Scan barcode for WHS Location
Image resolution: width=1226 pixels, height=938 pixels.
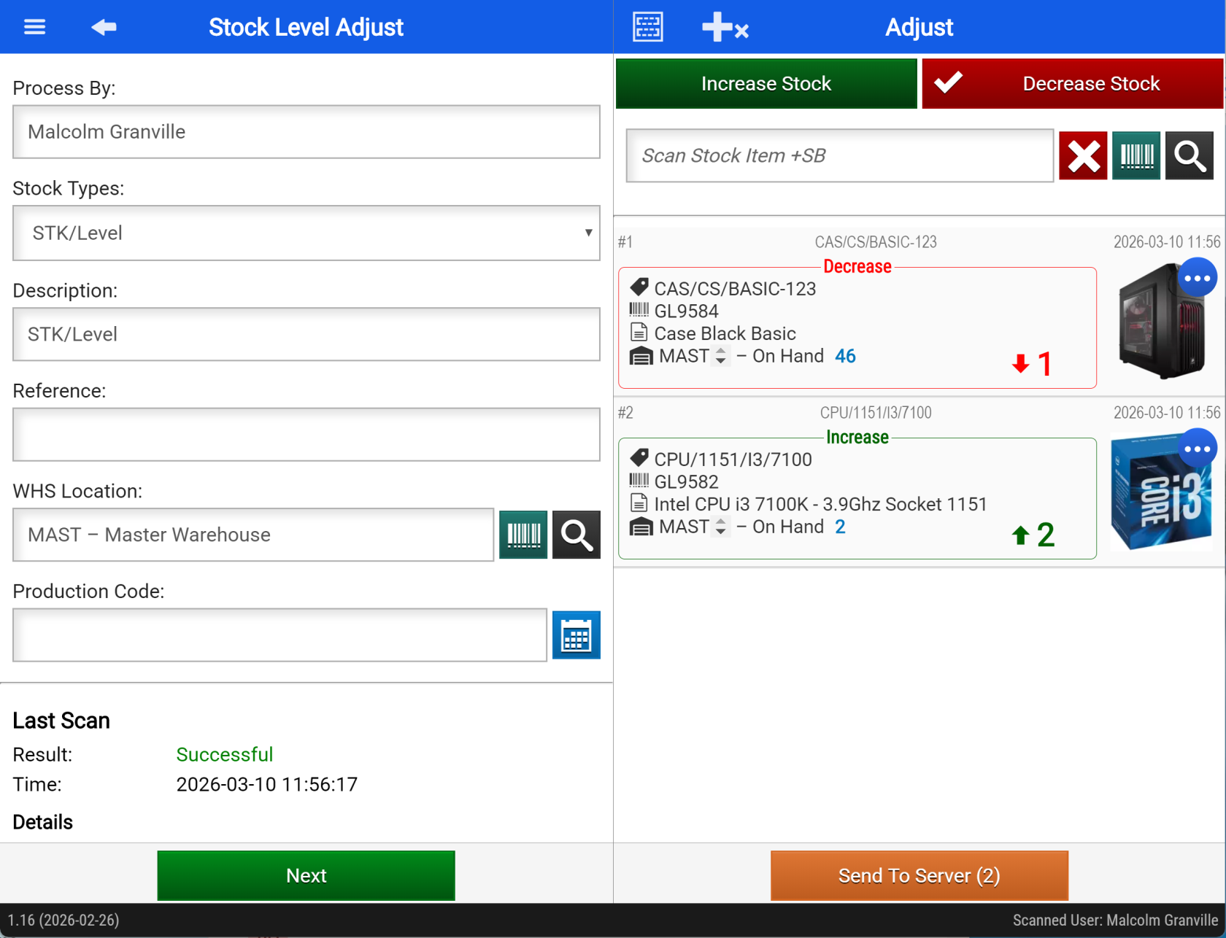tap(523, 535)
